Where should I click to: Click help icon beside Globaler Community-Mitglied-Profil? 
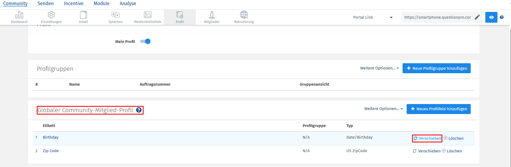139,110
